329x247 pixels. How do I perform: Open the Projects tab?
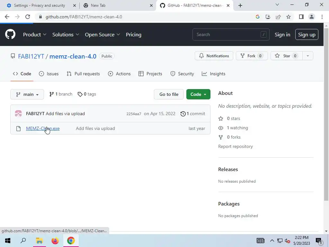click(150, 74)
